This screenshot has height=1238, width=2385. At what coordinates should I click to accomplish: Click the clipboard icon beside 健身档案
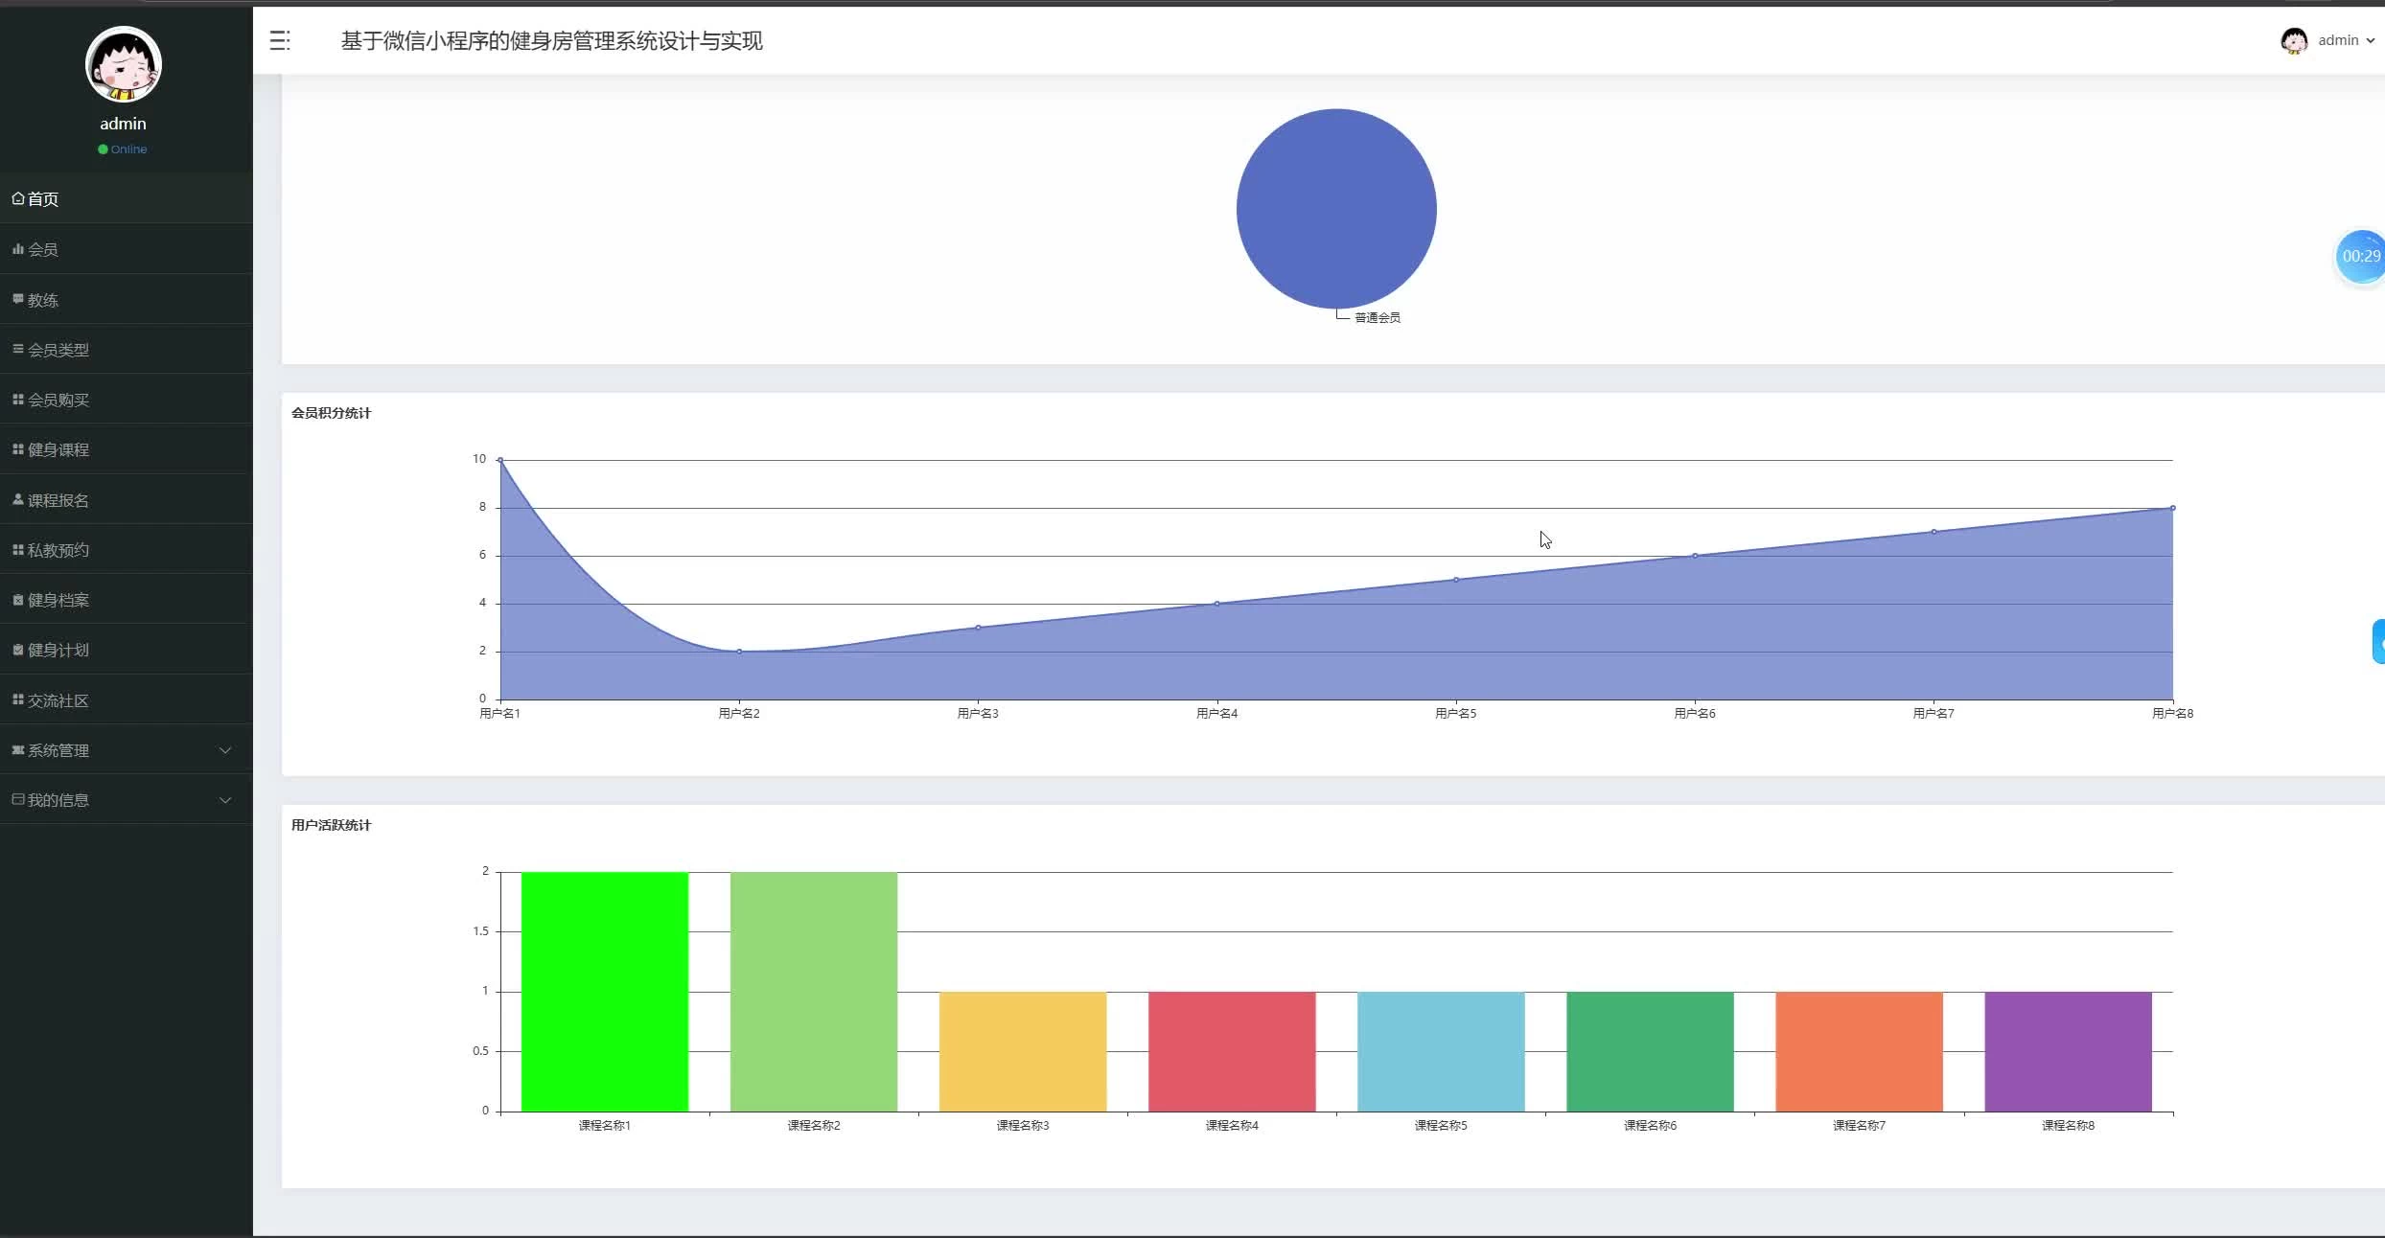click(17, 600)
